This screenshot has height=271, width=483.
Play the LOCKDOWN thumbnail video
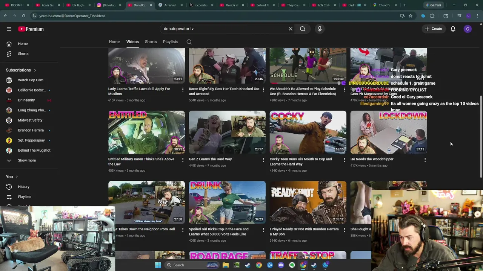(389, 132)
